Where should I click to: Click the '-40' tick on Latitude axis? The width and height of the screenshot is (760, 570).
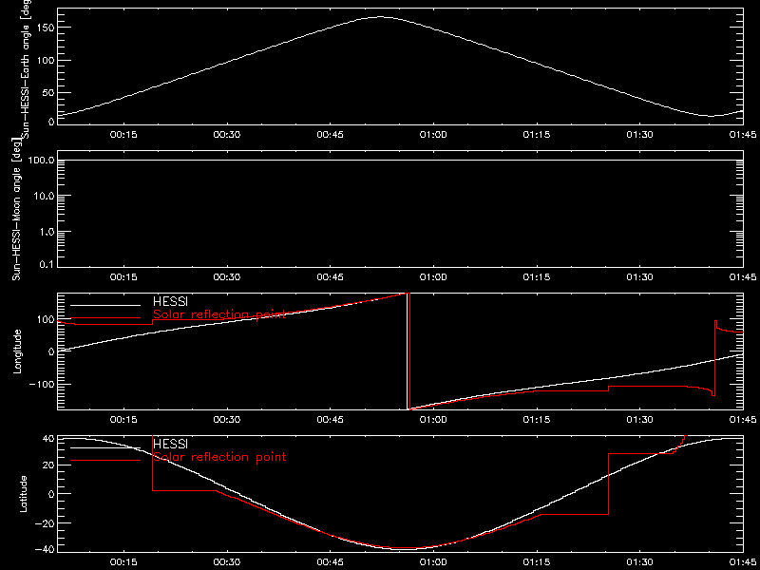(x=44, y=550)
